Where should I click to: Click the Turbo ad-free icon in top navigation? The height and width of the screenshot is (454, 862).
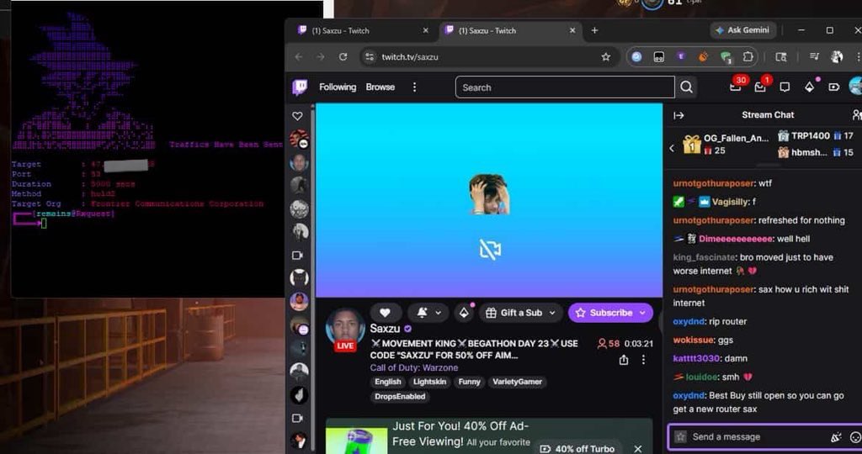(834, 87)
